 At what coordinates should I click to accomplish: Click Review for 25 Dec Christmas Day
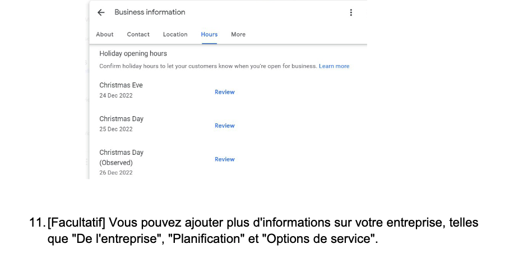pos(224,126)
